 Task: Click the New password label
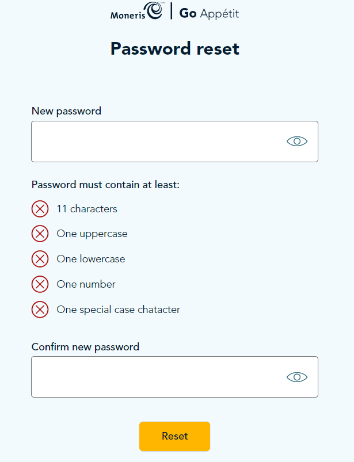(x=66, y=112)
